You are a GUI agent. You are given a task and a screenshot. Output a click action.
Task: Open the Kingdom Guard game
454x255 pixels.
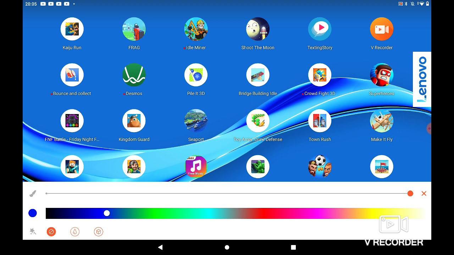(x=134, y=121)
